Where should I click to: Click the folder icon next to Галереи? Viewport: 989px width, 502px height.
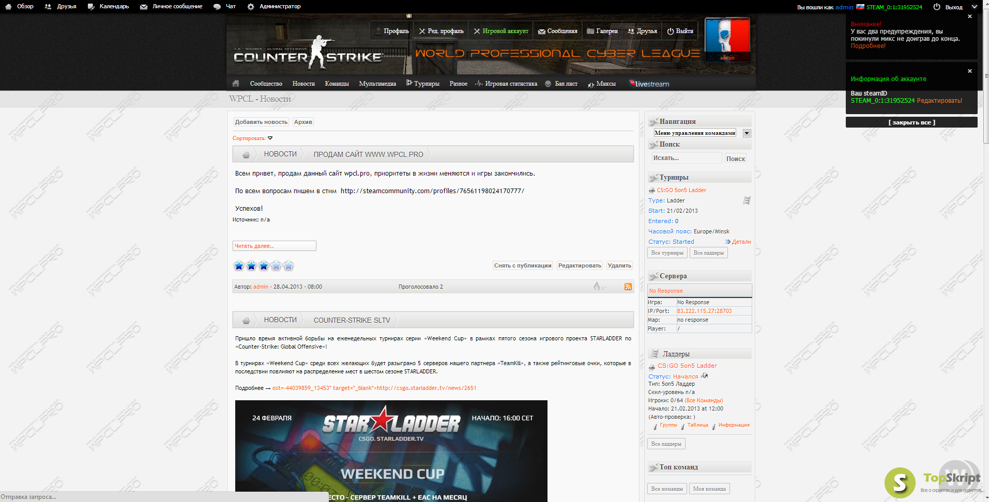(x=590, y=31)
